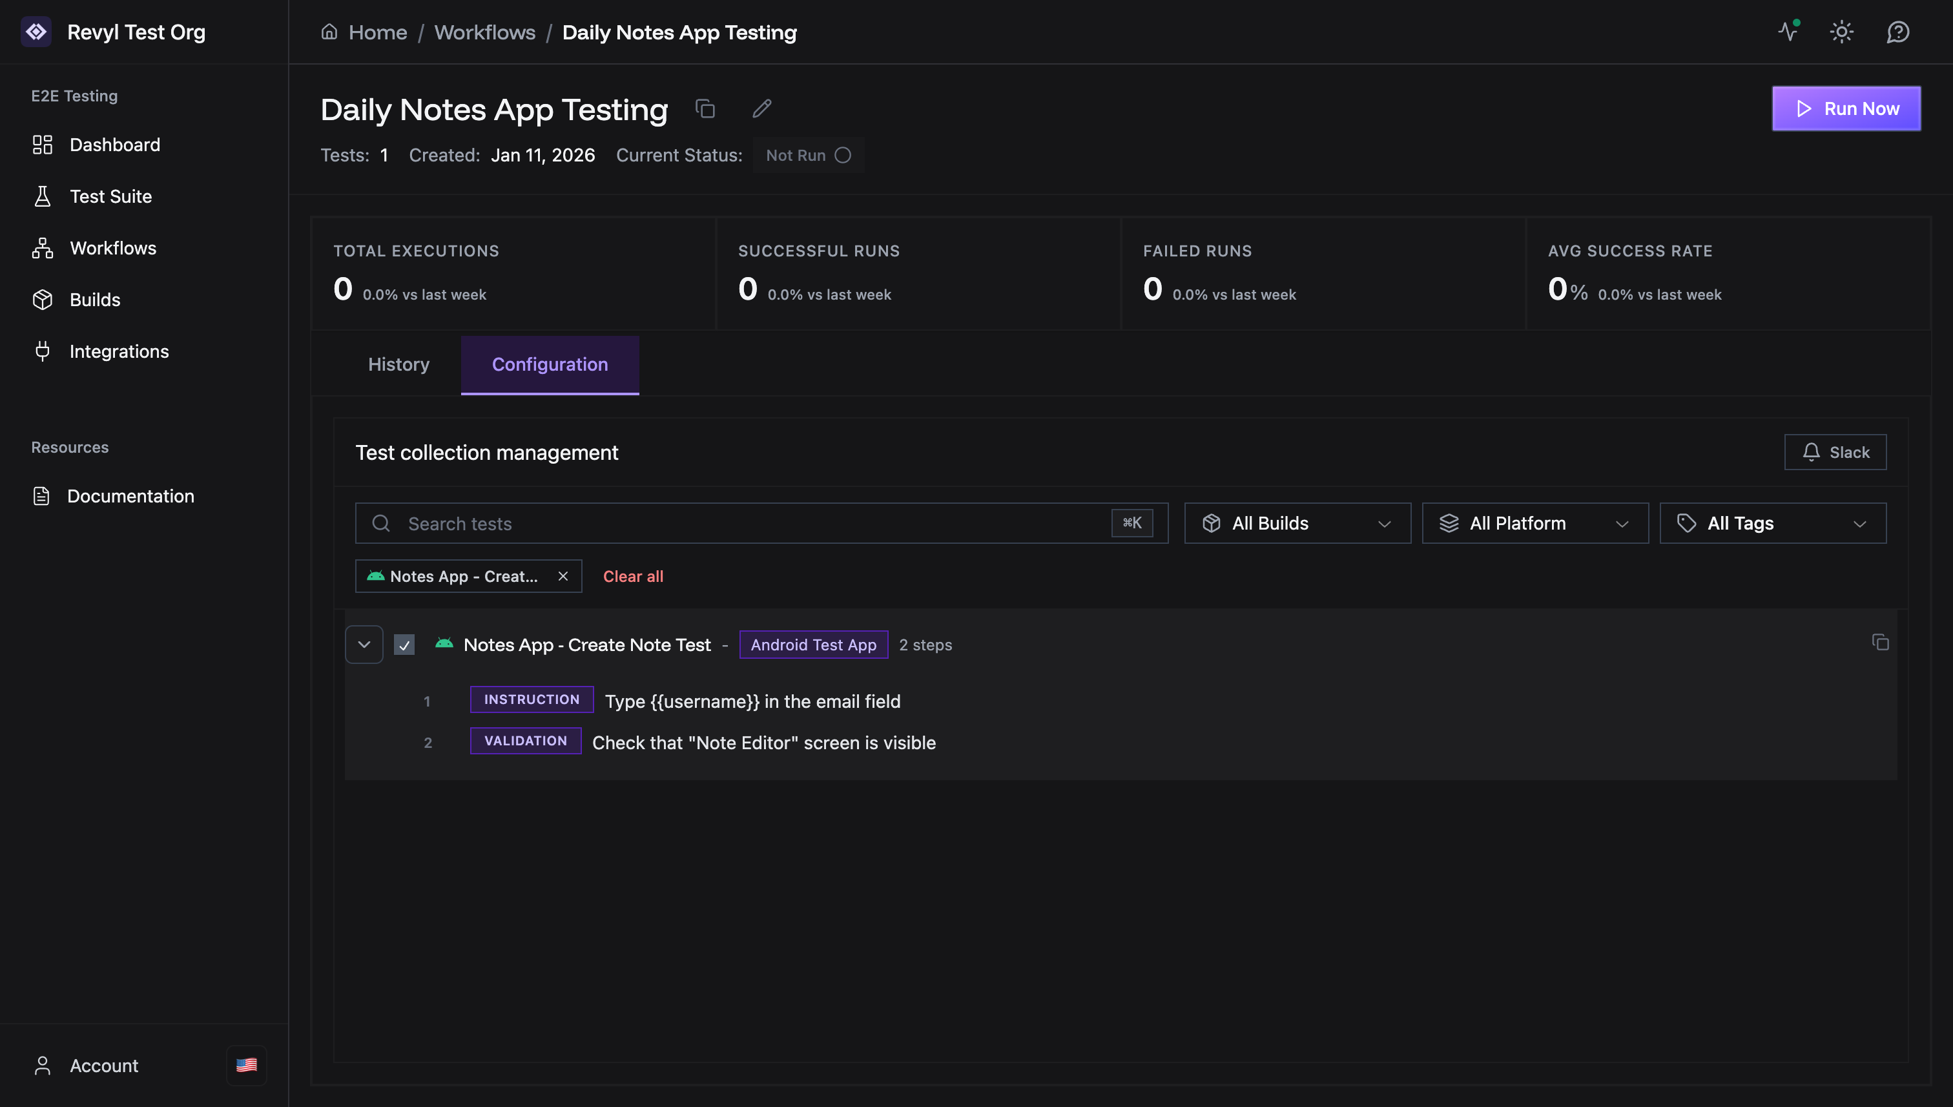Edit the workflow title with the pencil icon
The height and width of the screenshot is (1107, 1953).
pyautogui.click(x=761, y=109)
